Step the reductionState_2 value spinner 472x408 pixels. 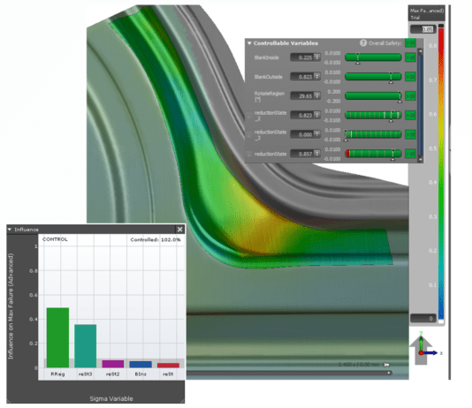coord(317,115)
